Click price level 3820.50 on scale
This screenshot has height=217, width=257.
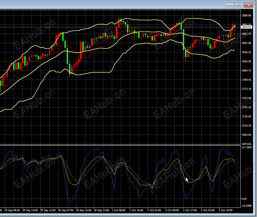pyautogui.click(x=246, y=61)
